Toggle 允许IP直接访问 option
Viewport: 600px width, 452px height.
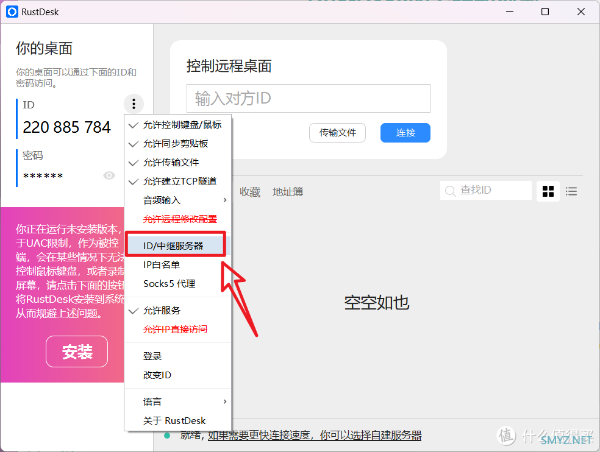[178, 329]
